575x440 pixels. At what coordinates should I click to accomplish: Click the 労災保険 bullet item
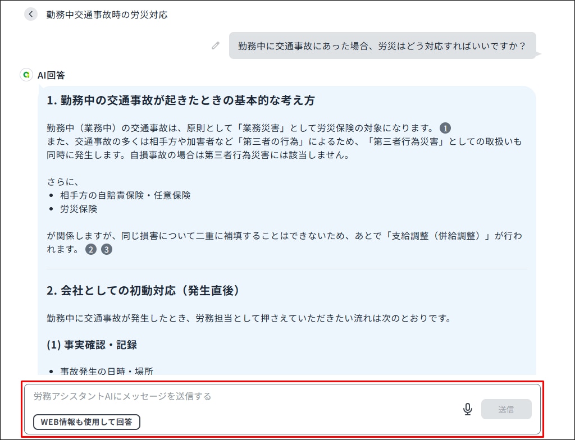click(x=79, y=209)
